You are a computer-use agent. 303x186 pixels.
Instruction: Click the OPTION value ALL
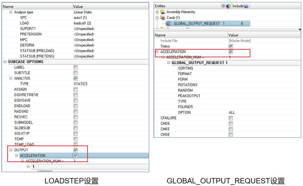(x=232, y=113)
